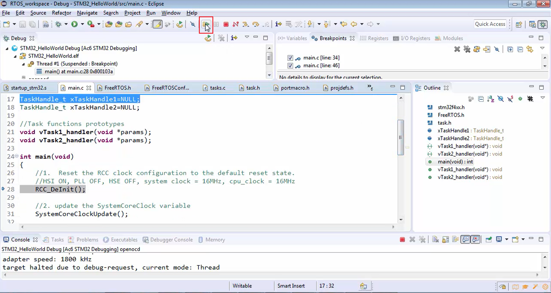The image size is (551, 293).
Task: Open the New file dropdown arrow
Action: click(14, 24)
